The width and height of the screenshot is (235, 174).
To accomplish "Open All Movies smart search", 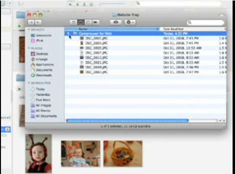I will [41, 111].
